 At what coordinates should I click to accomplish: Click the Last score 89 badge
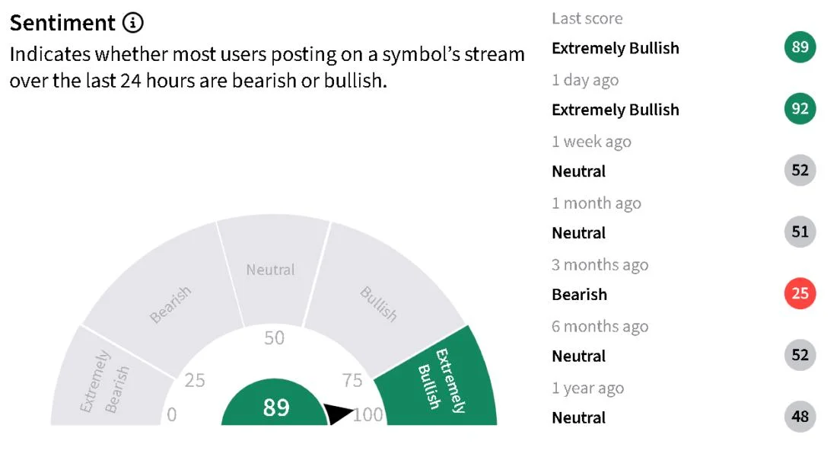click(x=800, y=46)
